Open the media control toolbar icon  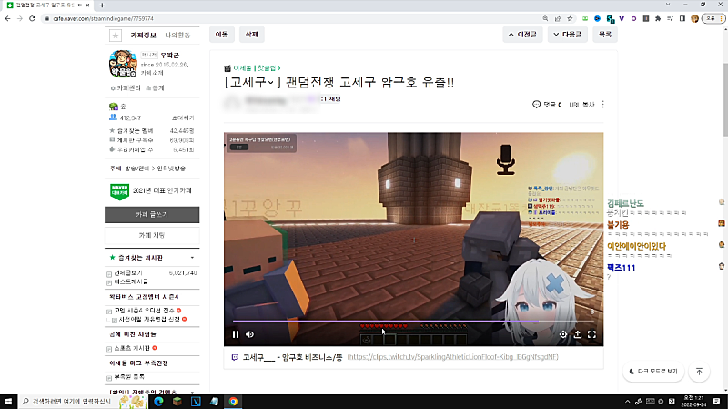[x=670, y=18]
